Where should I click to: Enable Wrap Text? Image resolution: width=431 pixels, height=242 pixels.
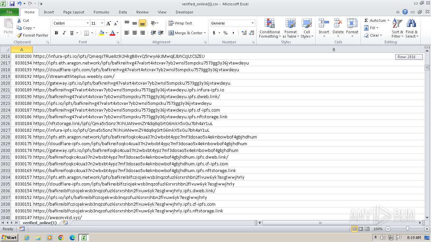pos(180,23)
